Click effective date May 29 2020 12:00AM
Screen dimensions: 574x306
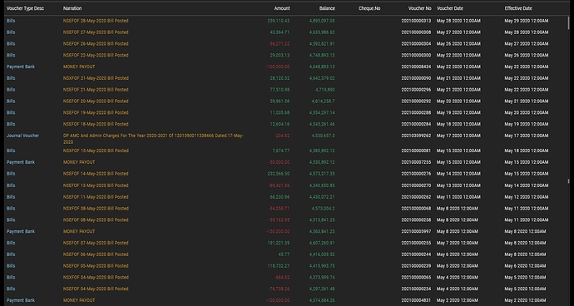coord(527,21)
